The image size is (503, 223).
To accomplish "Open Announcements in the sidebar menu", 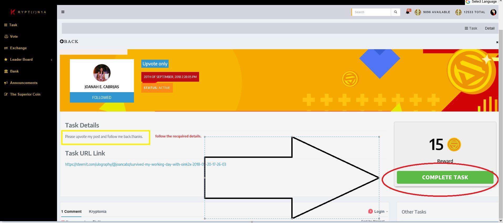I will [24, 83].
